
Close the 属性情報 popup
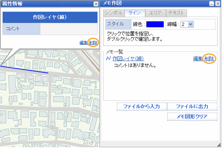[x=96, y=4]
